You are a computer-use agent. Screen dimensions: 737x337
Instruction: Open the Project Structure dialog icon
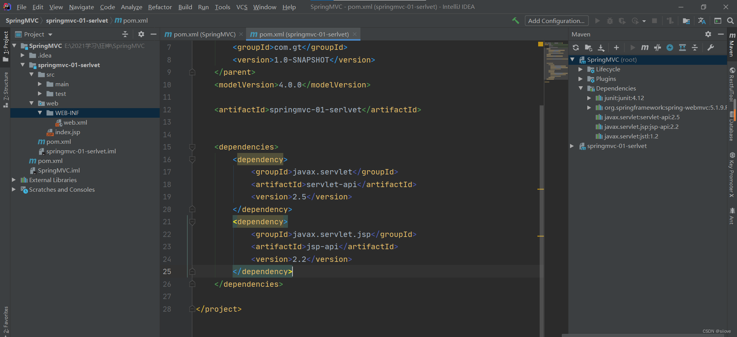pos(686,21)
